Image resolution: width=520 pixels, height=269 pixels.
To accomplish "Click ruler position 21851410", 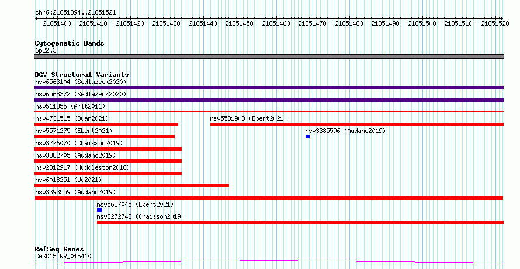I will (x=93, y=23).
